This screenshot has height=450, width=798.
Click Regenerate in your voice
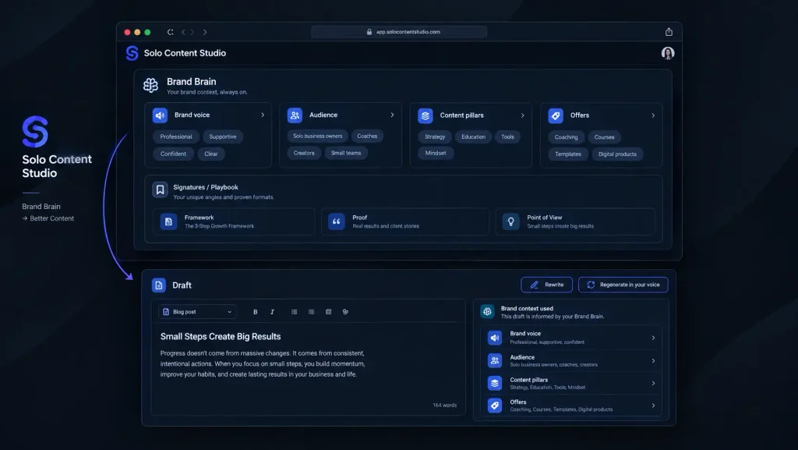point(623,285)
